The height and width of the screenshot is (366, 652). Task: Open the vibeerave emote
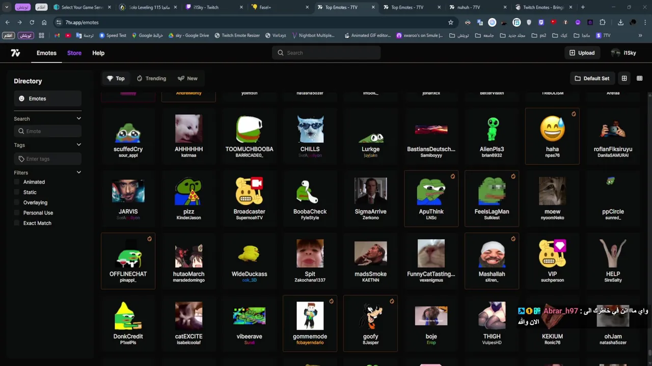coord(249,324)
